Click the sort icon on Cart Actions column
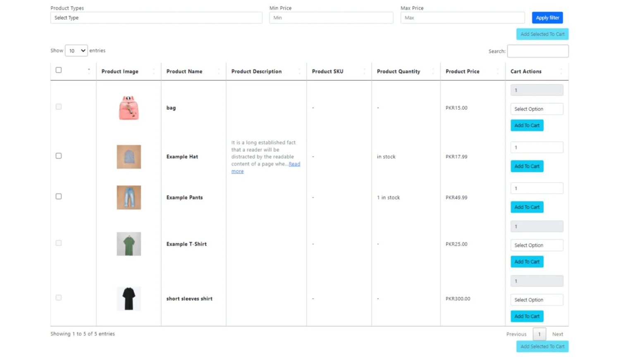The image size is (635, 357). (561, 71)
